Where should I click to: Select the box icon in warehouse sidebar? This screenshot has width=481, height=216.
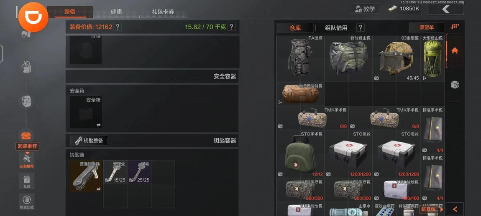pyautogui.click(x=455, y=85)
